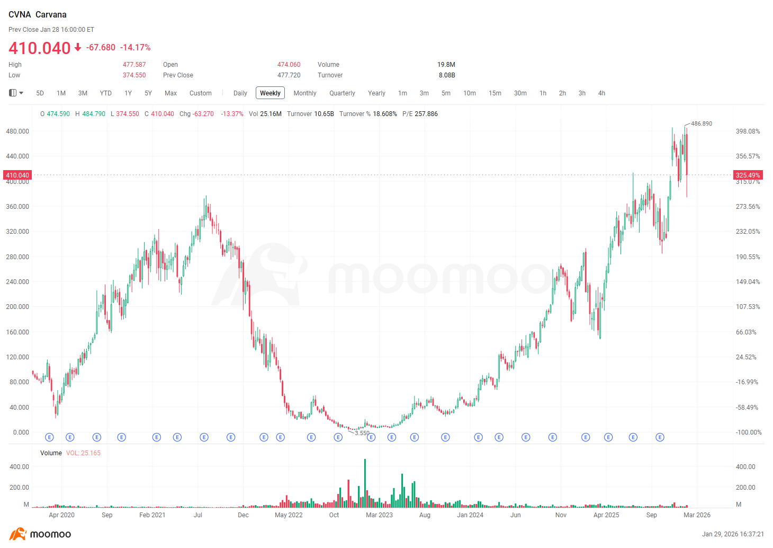The width and height of the screenshot is (773, 548).
Task: Choose the Quarterly interval
Action: pyautogui.click(x=342, y=93)
